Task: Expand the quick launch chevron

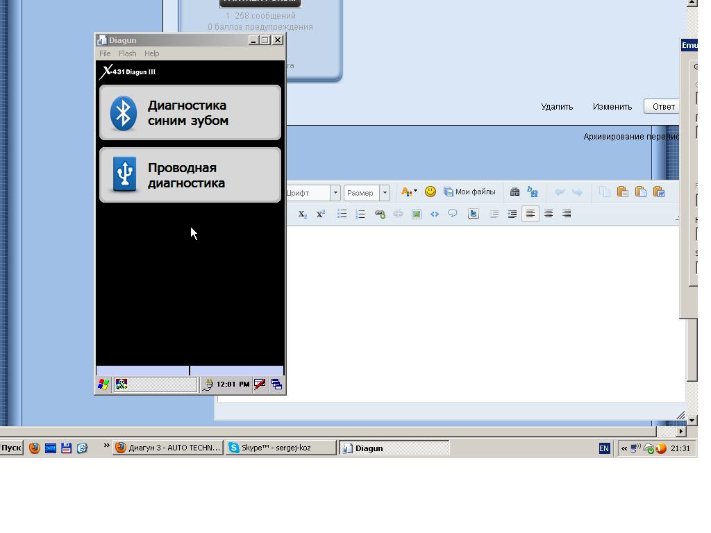Action: click(106, 446)
